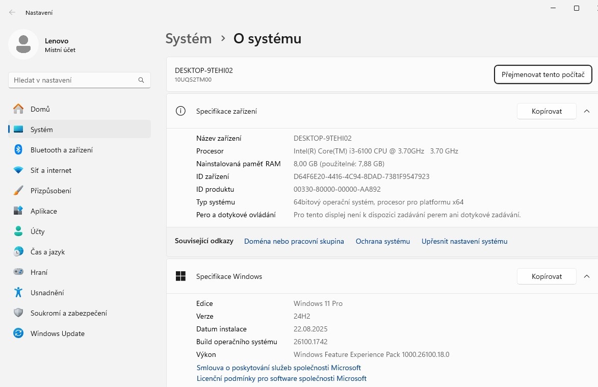Open the Domů home page icon

[18, 109]
